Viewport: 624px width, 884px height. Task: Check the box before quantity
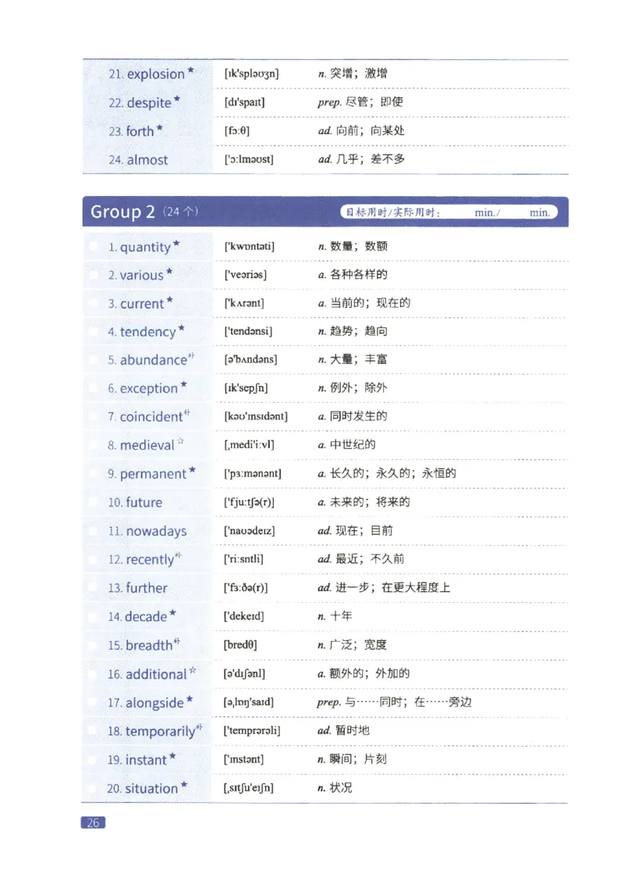pos(92,246)
